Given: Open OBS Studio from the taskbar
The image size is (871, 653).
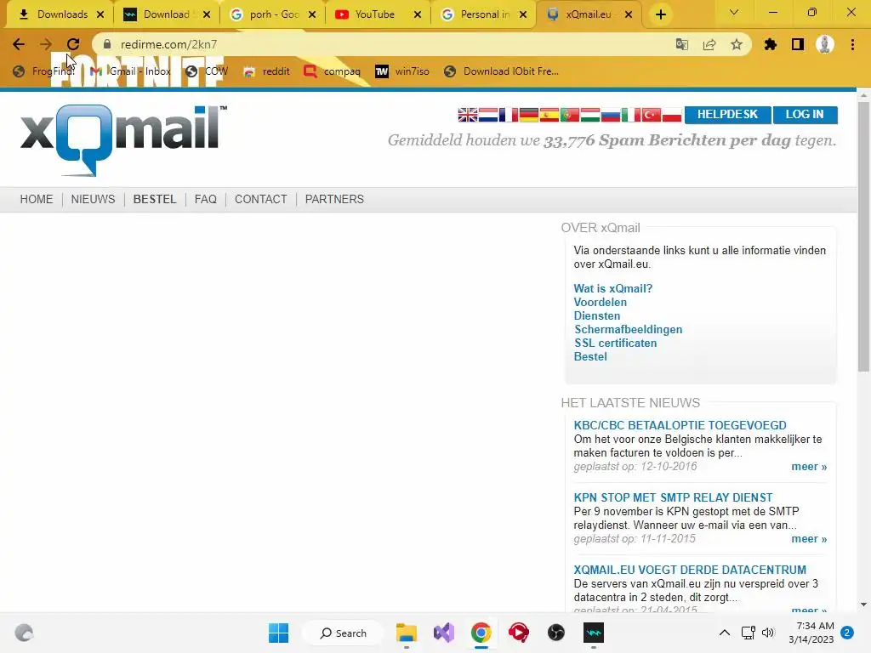Looking at the screenshot, I should (x=556, y=633).
